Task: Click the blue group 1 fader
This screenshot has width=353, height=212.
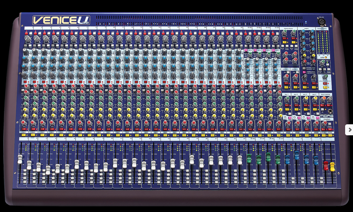Action: click(x=288, y=160)
